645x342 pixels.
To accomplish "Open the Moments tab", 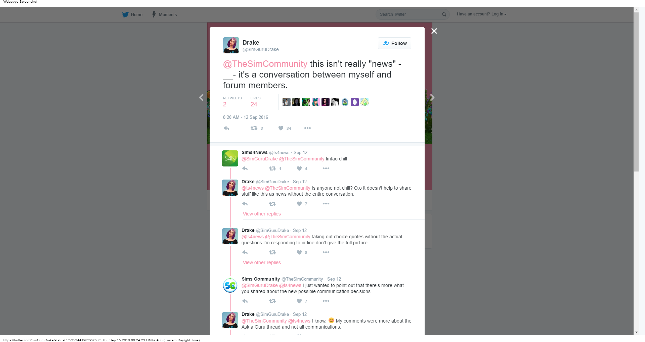I will point(164,14).
